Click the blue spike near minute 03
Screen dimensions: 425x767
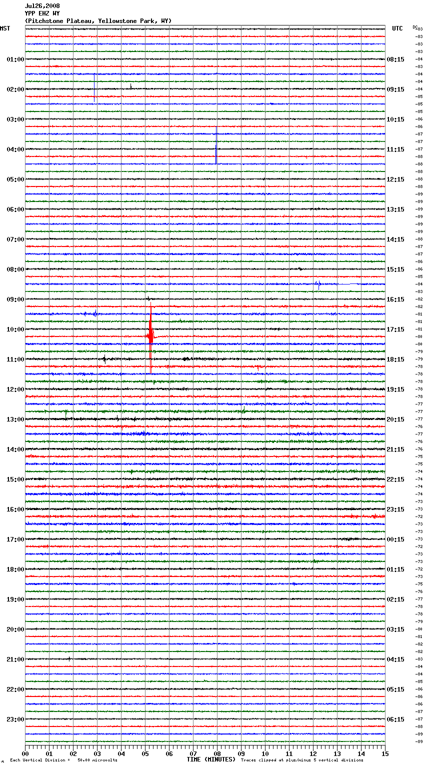coord(94,88)
